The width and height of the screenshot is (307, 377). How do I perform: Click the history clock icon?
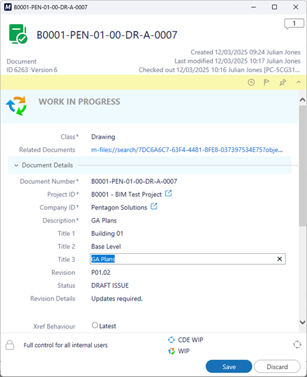click(x=251, y=82)
